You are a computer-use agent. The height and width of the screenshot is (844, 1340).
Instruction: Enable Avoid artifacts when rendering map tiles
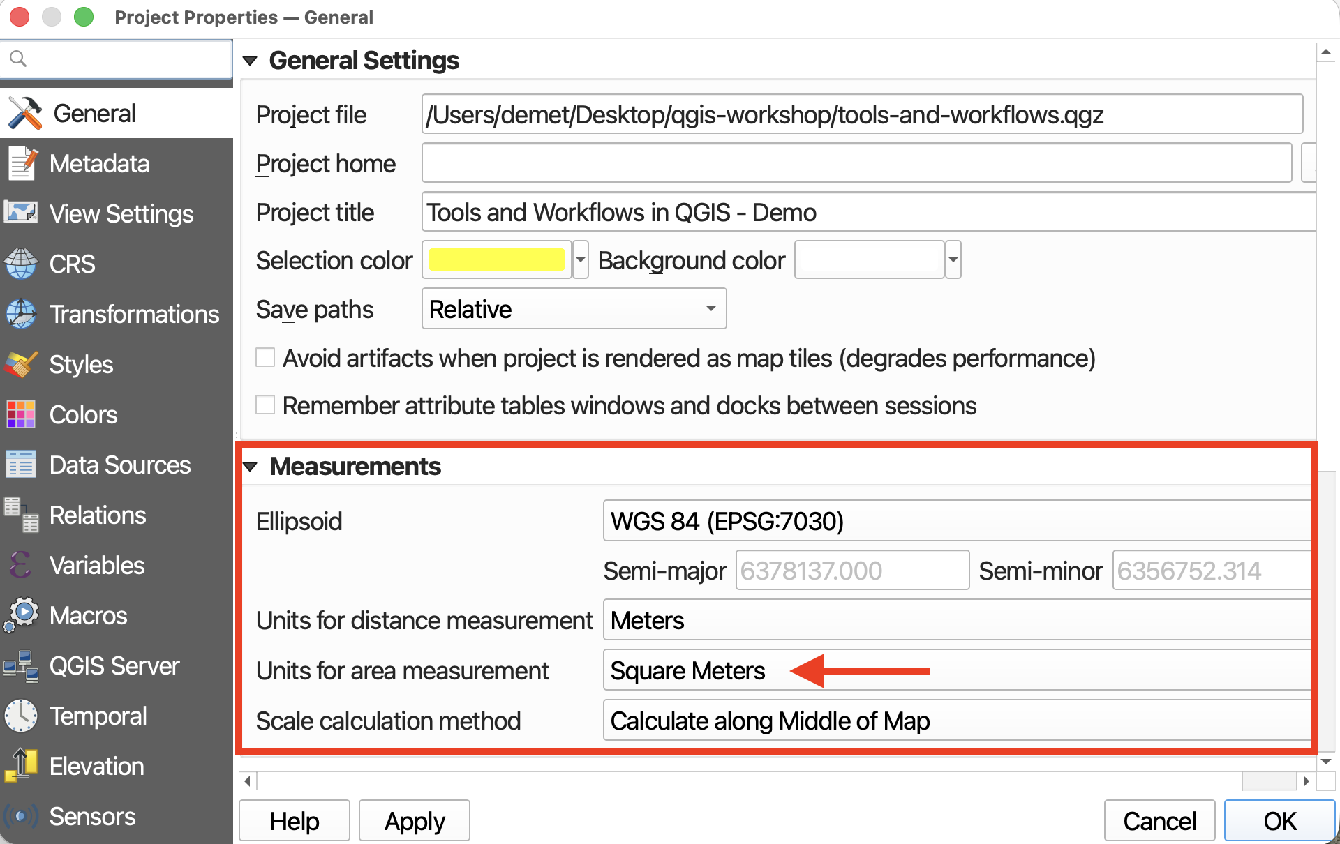pos(265,358)
